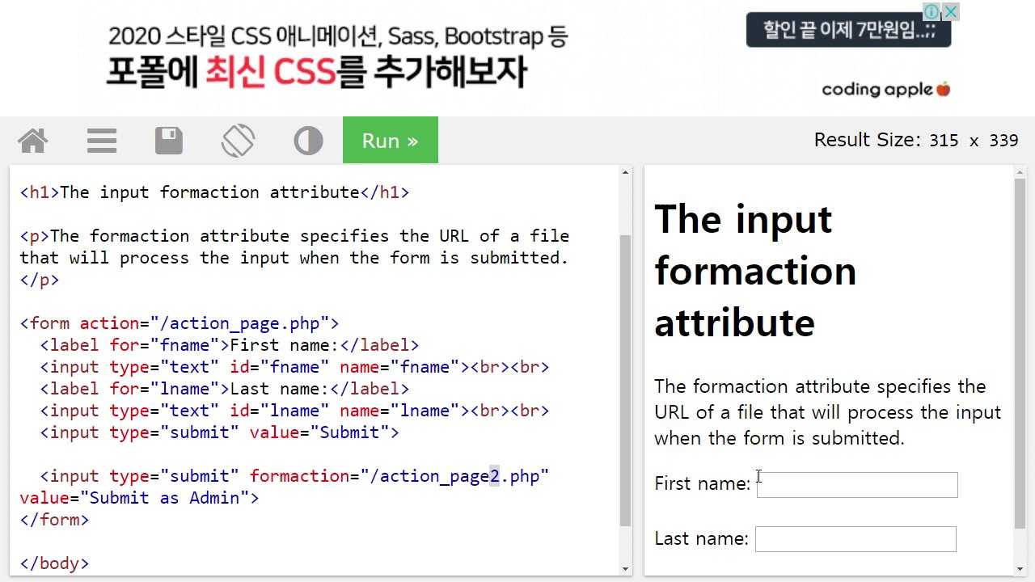1035x582 pixels.
Task: Grab the code editor scrollbar thumb
Action: tap(625, 380)
